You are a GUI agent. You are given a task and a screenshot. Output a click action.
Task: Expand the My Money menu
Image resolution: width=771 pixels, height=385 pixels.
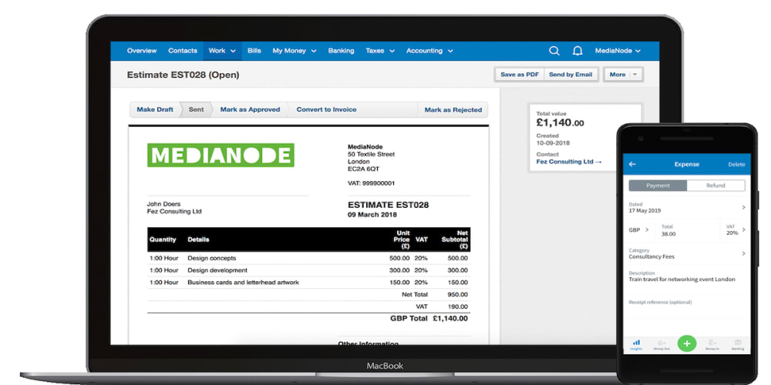(x=295, y=51)
